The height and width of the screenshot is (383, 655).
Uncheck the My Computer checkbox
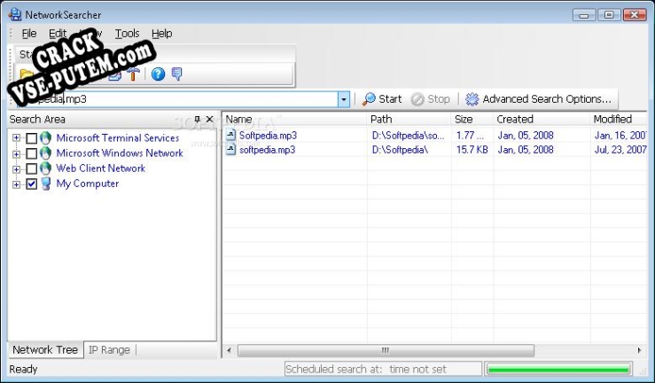coord(32,184)
